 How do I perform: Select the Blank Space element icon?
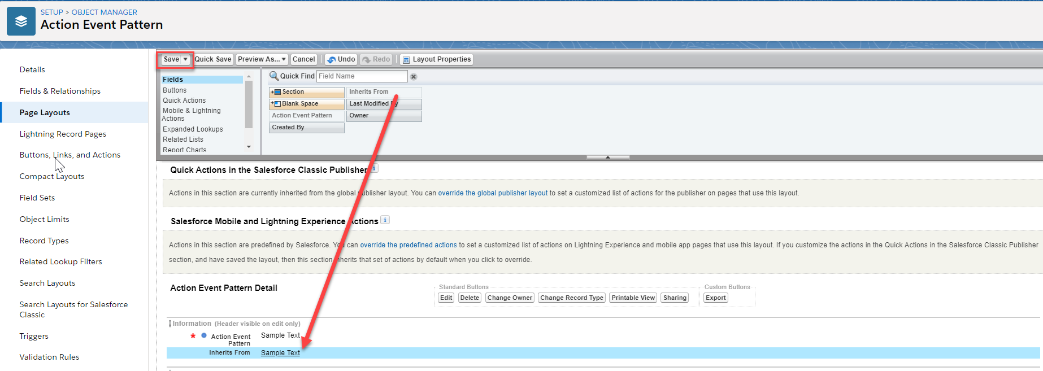[x=276, y=104]
